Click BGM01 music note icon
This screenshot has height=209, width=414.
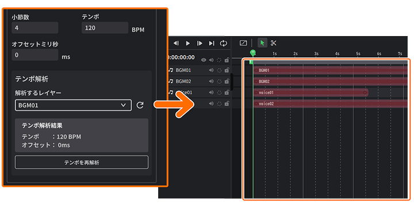point(171,70)
